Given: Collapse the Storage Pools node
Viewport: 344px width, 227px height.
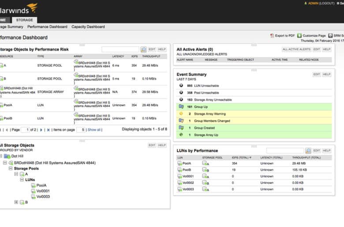Looking at the screenshot, I should pyautogui.click(x=10, y=168).
